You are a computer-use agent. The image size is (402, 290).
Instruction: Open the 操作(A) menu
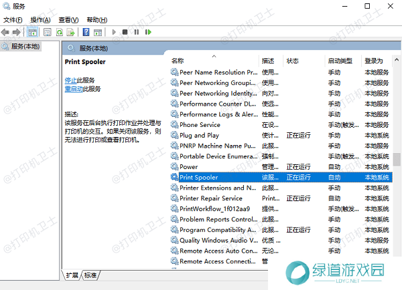click(40, 19)
